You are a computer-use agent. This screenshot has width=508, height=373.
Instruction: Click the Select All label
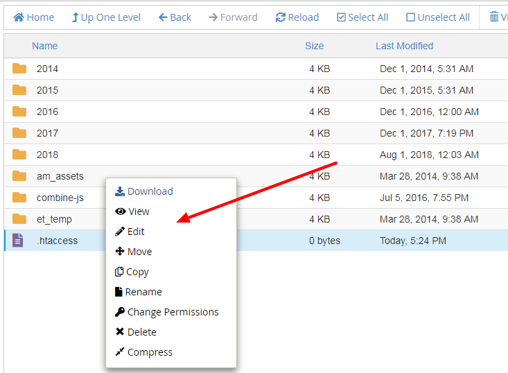coord(368,17)
